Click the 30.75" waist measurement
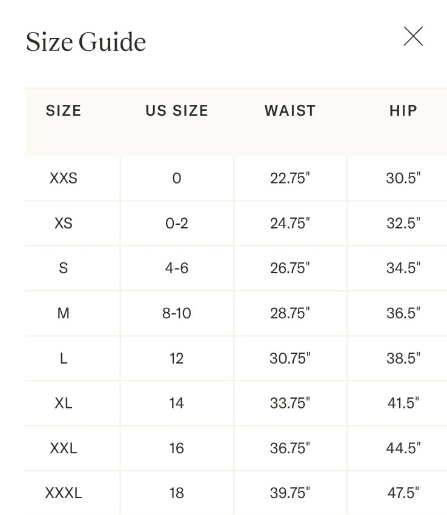The image size is (447, 515). (290, 358)
